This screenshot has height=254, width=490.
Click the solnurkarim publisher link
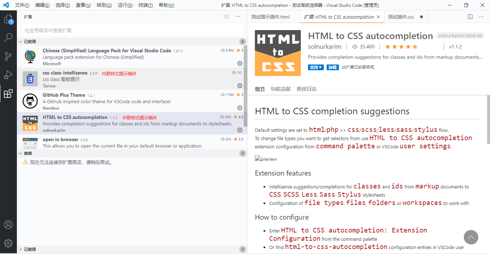tap(325, 47)
